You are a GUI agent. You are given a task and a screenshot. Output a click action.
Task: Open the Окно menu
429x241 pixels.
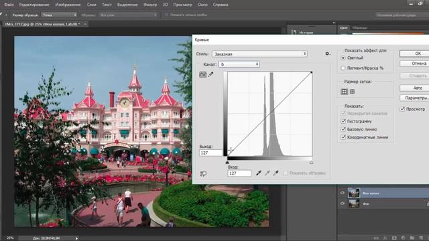(202, 5)
